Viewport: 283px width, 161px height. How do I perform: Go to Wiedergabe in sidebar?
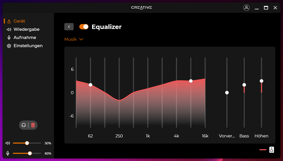pyautogui.click(x=26, y=29)
